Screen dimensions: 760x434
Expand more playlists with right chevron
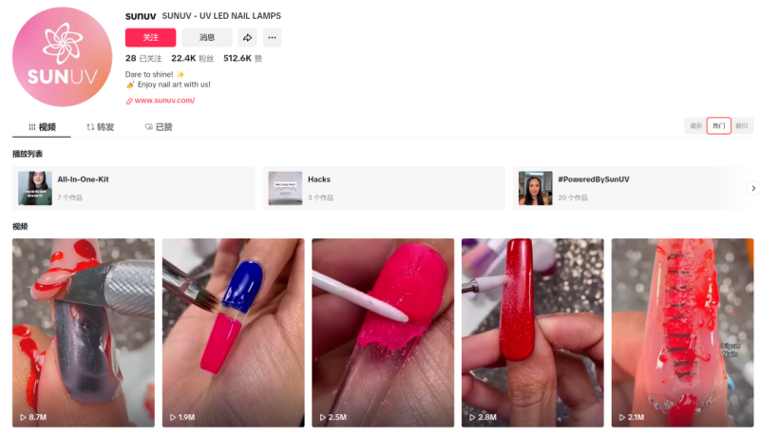[752, 188]
